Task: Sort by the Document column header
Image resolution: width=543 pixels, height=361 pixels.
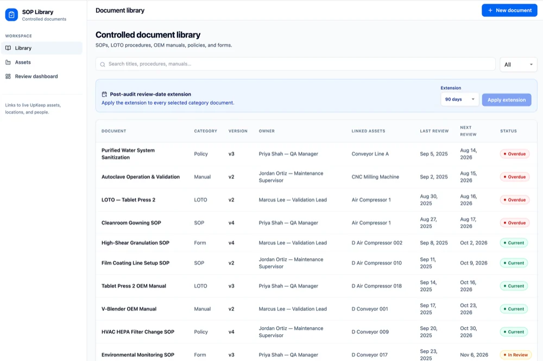Action: [x=113, y=131]
